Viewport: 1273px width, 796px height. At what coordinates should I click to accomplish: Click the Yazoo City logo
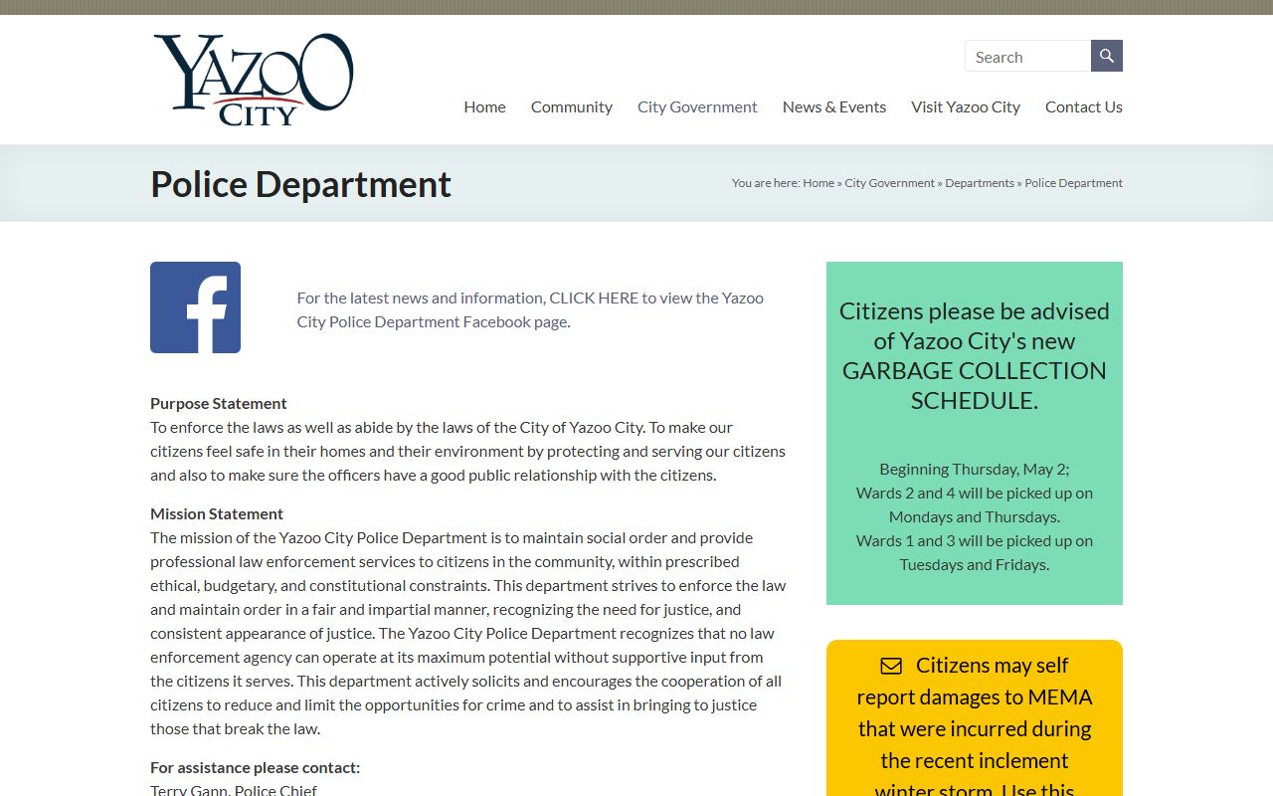[x=254, y=80]
